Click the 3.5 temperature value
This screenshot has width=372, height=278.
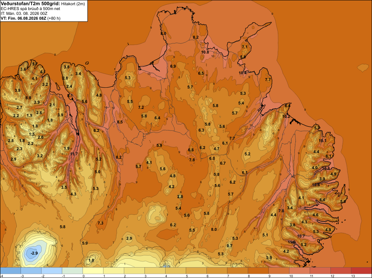coord(64,187)
